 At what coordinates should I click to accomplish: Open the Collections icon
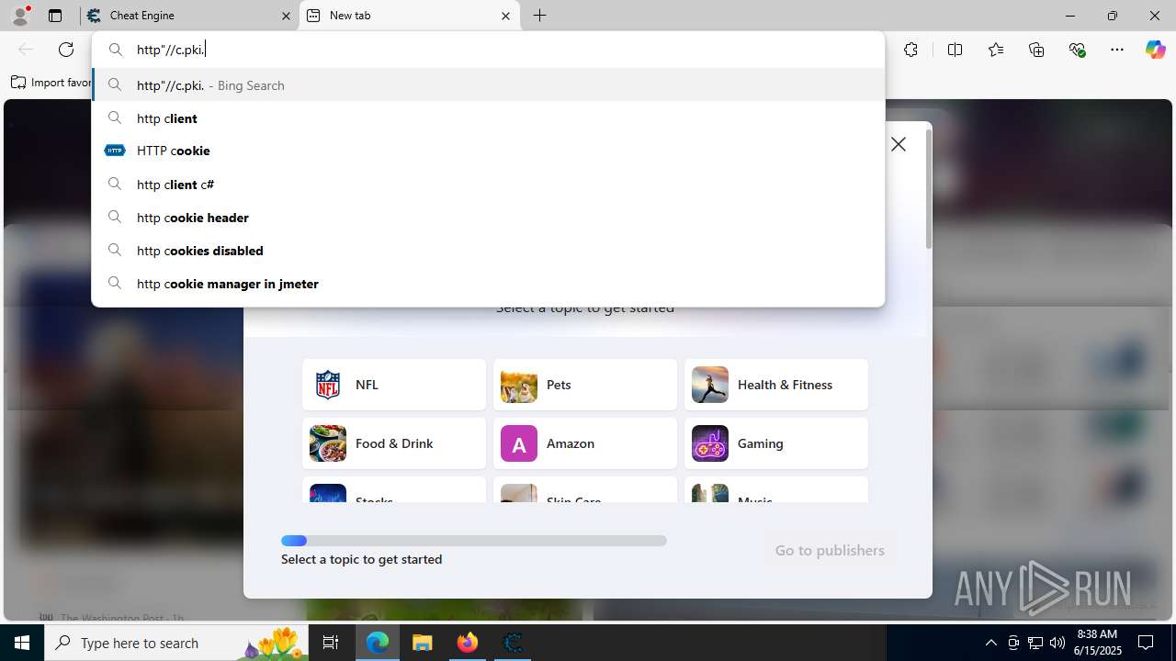coord(1036,50)
